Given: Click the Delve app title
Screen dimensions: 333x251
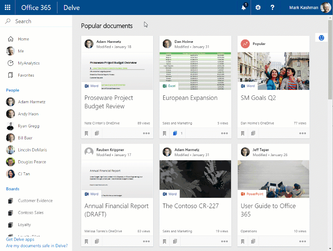Looking at the screenshot, I should [x=72, y=7].
